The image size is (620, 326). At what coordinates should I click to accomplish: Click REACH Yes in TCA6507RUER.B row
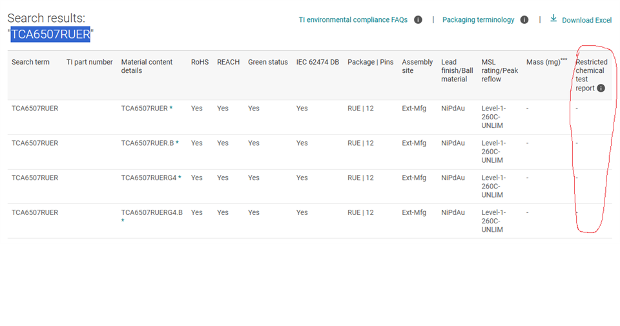[223, 143]
